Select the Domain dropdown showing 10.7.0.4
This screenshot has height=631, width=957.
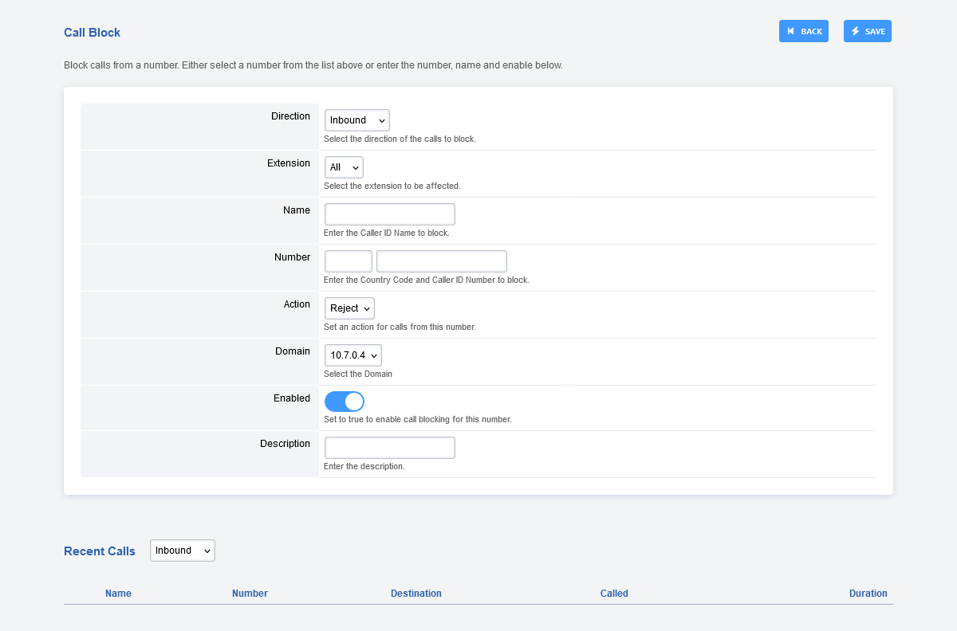click(x=352, y=355)
